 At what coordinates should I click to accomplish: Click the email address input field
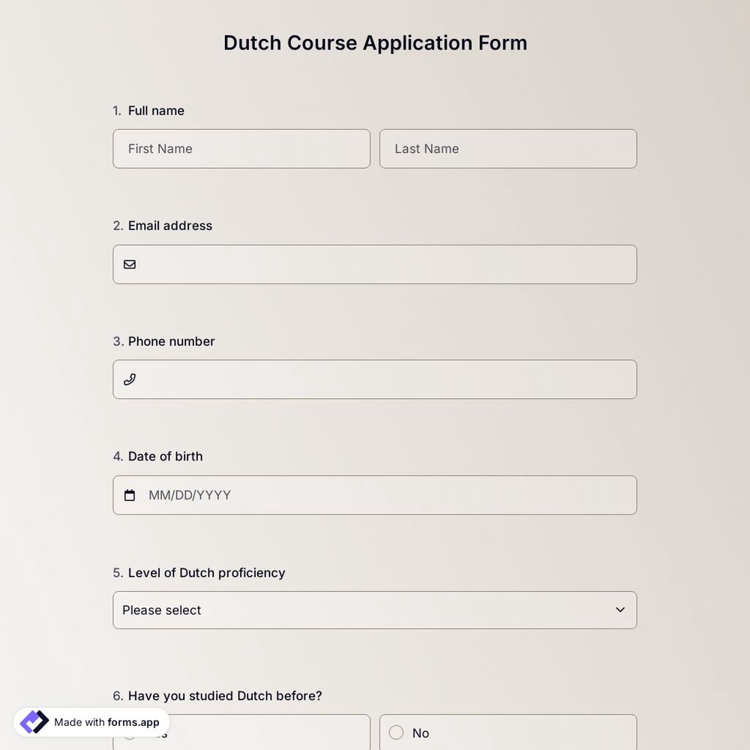tap(375, 264)
